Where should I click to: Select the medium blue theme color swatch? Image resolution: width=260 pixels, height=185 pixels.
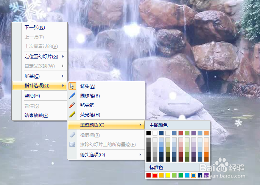pyautogui.click(x=174, y=133)
